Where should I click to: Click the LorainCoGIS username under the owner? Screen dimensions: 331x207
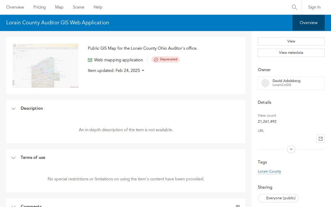(282, 85)
